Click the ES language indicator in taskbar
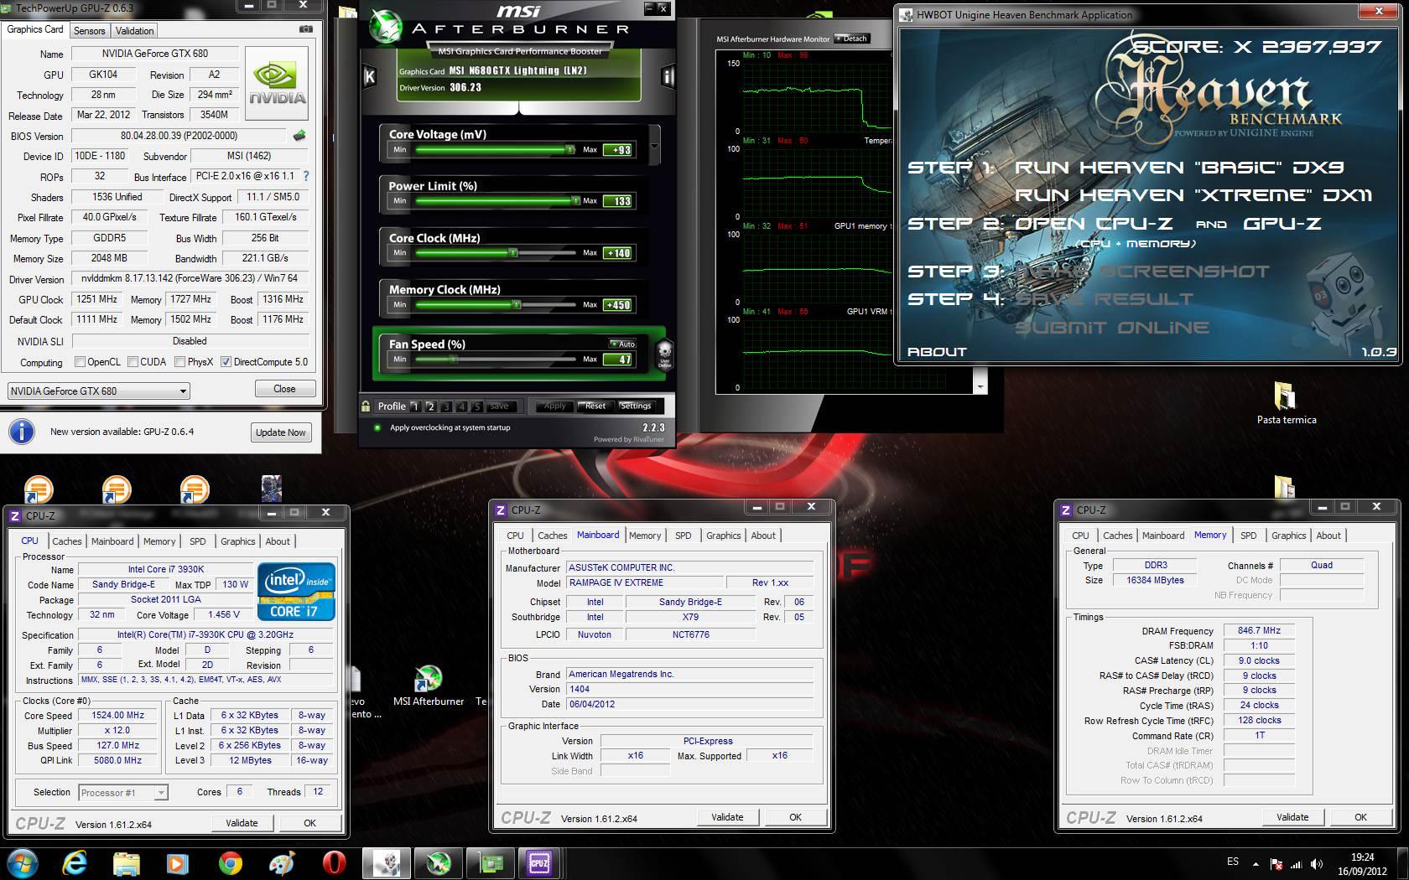This screenshot has height=880, width=1409. 1233,861
